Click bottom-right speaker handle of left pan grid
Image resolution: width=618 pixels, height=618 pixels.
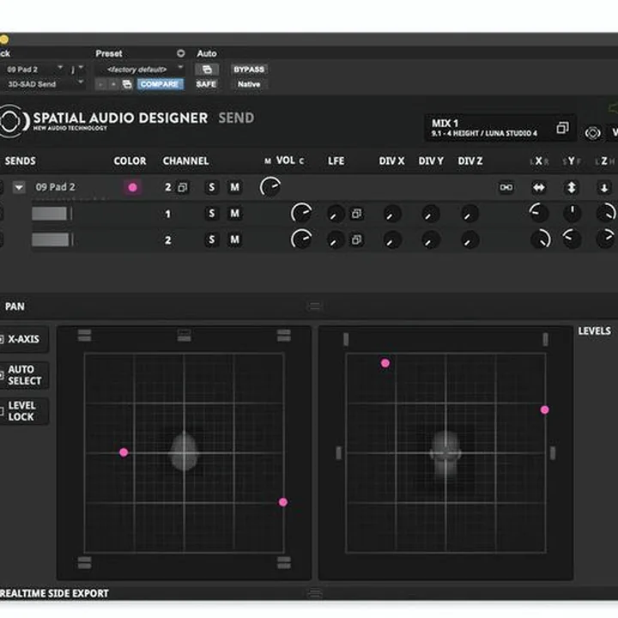pyautogui.click(x=284, y=563)
